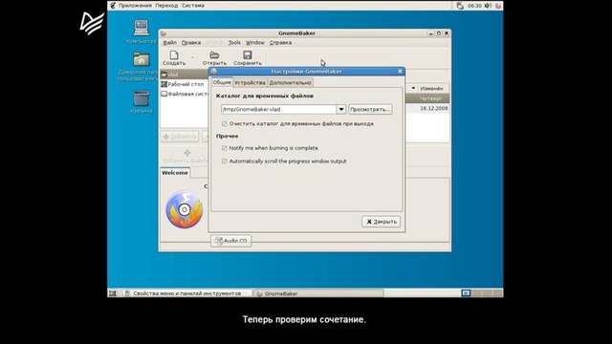Select the Welcome tab
This screenshot has width=612, height=344.
pyautogui.click(x=175, y=173)
